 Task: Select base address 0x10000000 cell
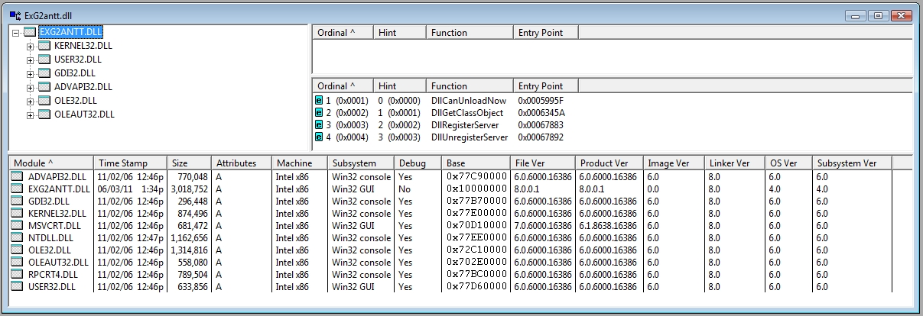[476, 189]
